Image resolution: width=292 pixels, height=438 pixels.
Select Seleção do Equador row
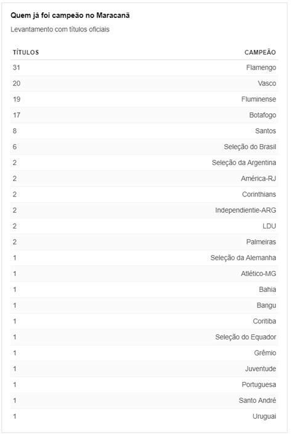pos(144,337)
